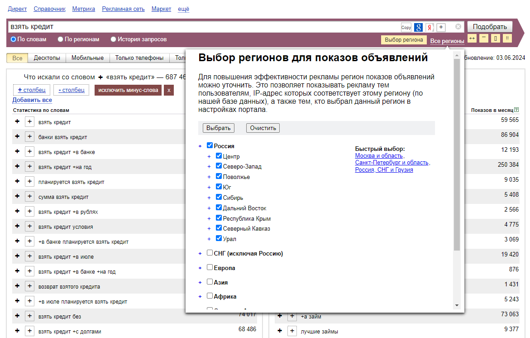Click the help icon next to 'Показов в месяц'
The image size is (530, 338).
[x=516, y=110]
